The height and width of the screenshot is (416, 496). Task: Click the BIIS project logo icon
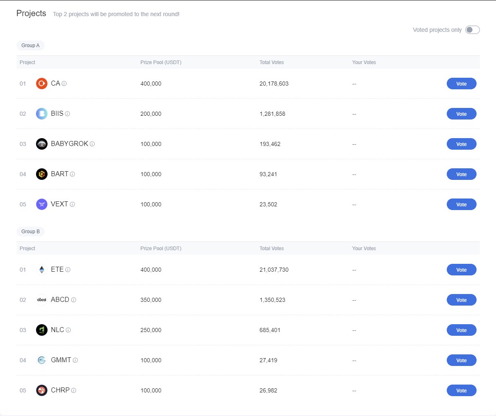click(x=41, y=114)
